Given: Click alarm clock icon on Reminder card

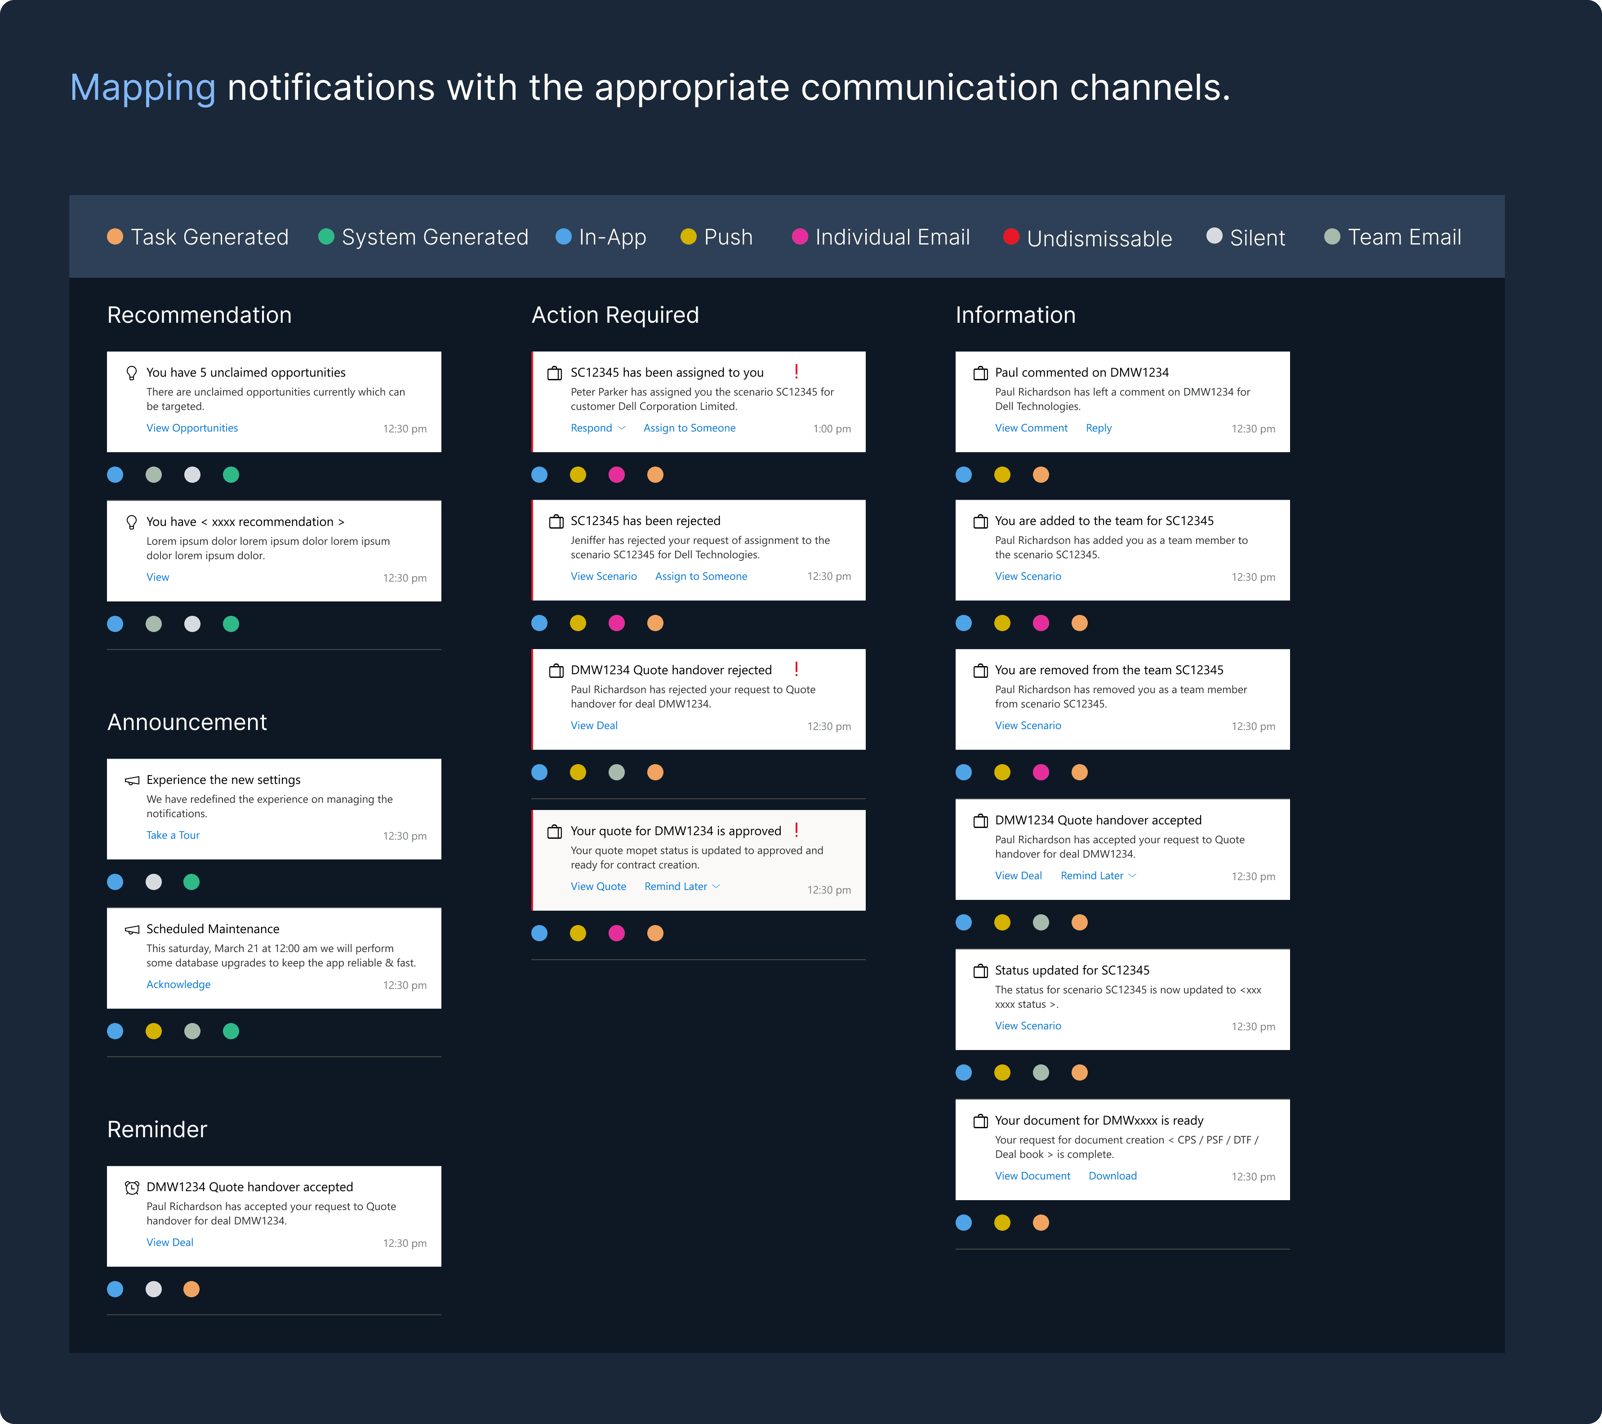Looking at the screenshot, I should [132, 1187].
